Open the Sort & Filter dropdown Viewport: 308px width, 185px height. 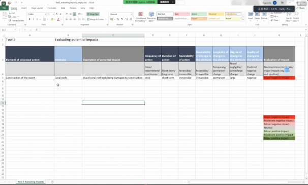point(289,17)
